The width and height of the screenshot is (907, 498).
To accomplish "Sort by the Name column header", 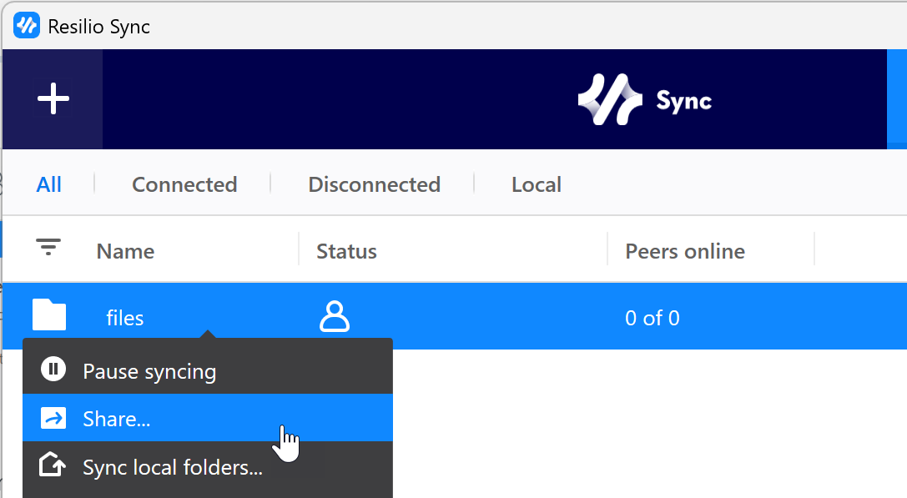I will [125, 251].
